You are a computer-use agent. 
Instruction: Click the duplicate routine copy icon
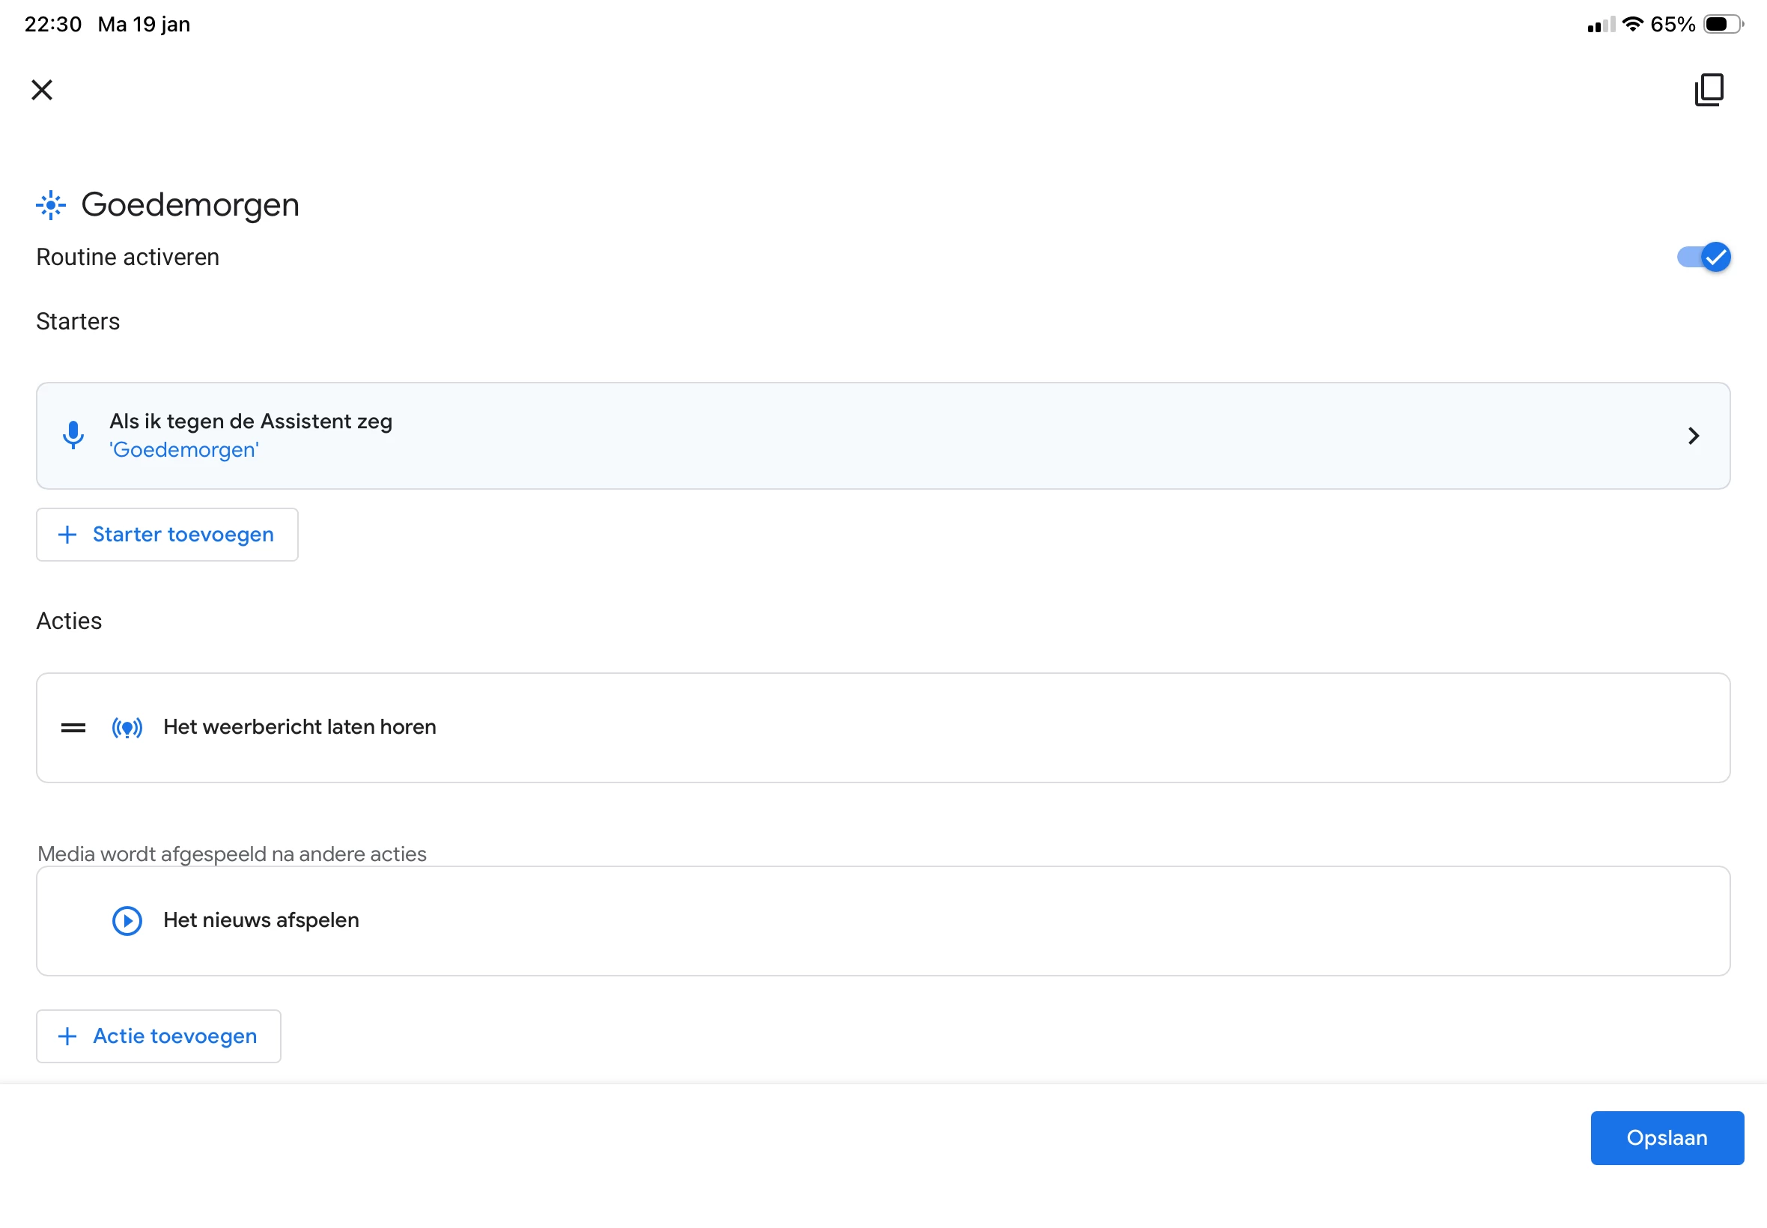tap(1709, 90)
